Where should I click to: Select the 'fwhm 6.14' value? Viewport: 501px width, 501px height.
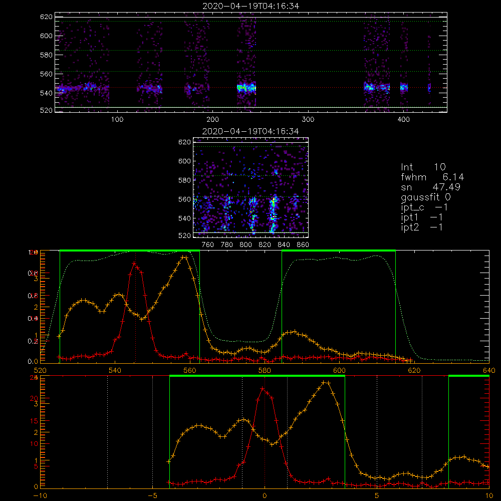(x=432, y=177)
